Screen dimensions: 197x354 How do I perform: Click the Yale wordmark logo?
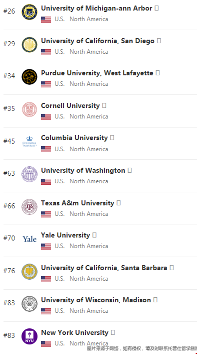(x=29, y=239)
